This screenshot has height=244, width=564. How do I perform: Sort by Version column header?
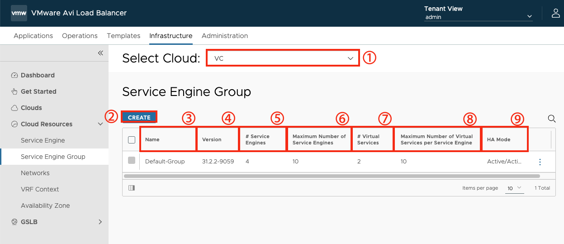(212, 139)
